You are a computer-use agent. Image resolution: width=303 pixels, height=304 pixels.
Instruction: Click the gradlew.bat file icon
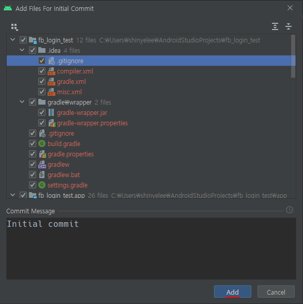[x=42, y=175]
